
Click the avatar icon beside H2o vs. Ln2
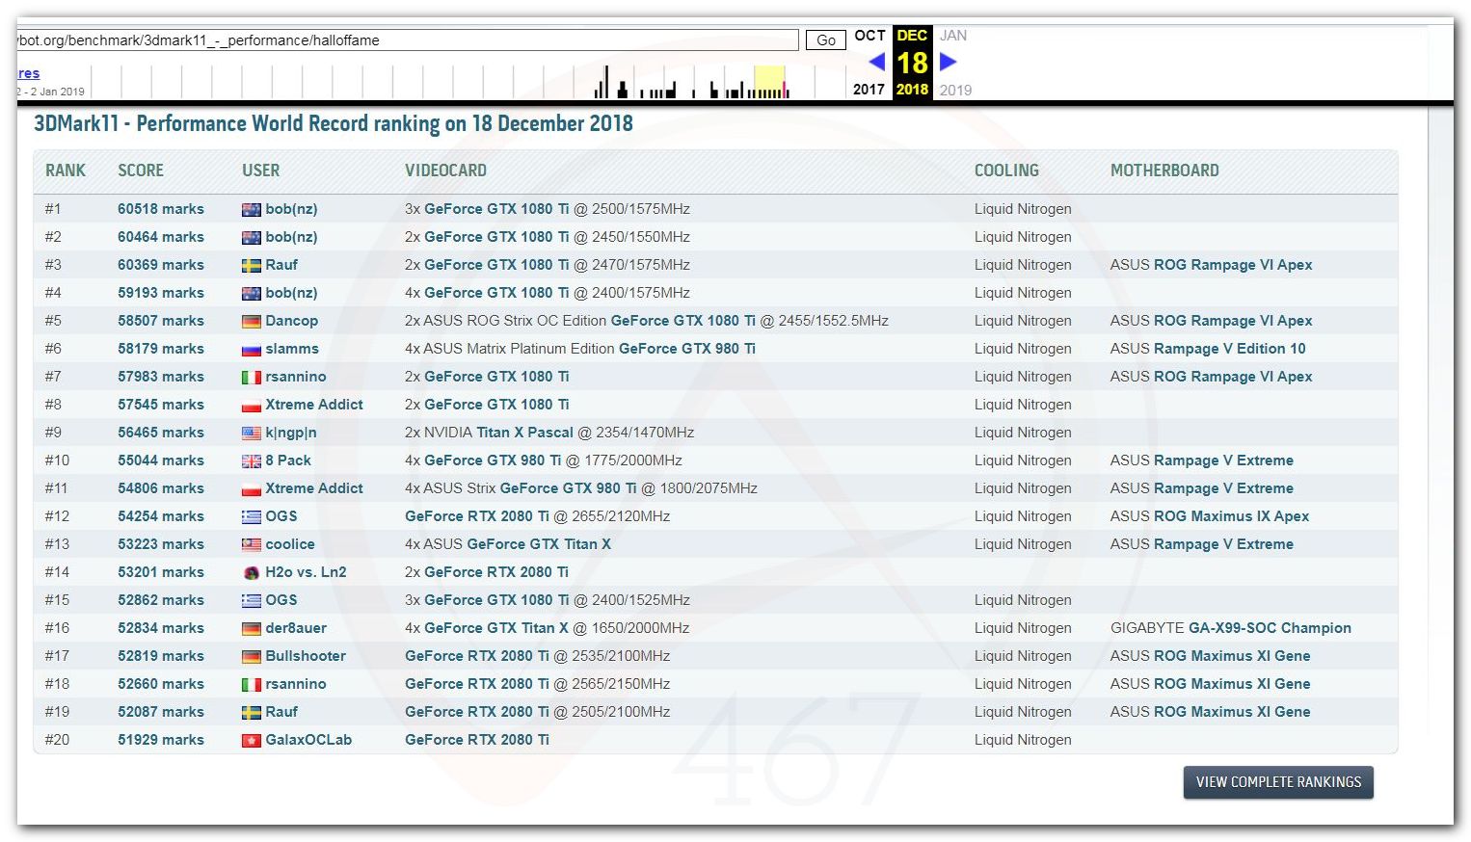point(251,573)
